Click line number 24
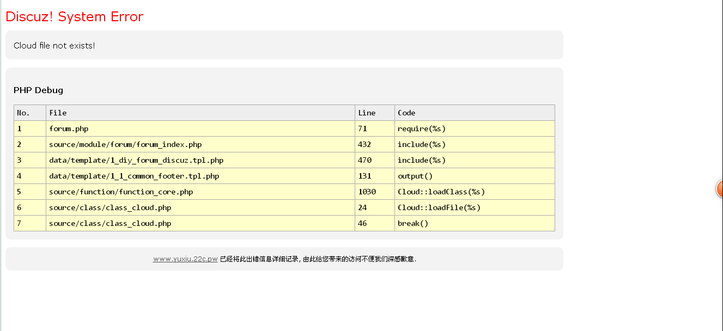 click(375, 207)
